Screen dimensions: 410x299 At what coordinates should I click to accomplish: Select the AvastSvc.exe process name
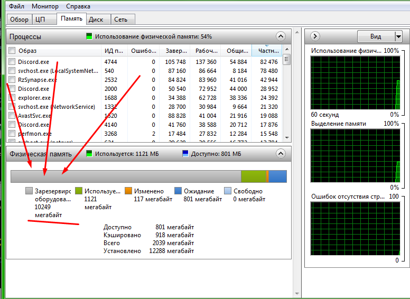[x=34, y=116]
